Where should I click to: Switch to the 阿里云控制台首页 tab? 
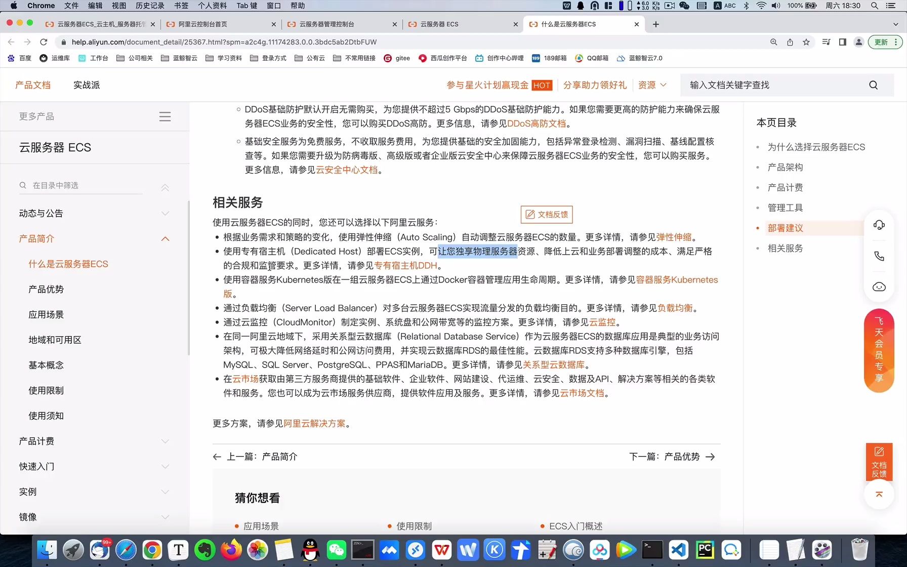point(221,24)
